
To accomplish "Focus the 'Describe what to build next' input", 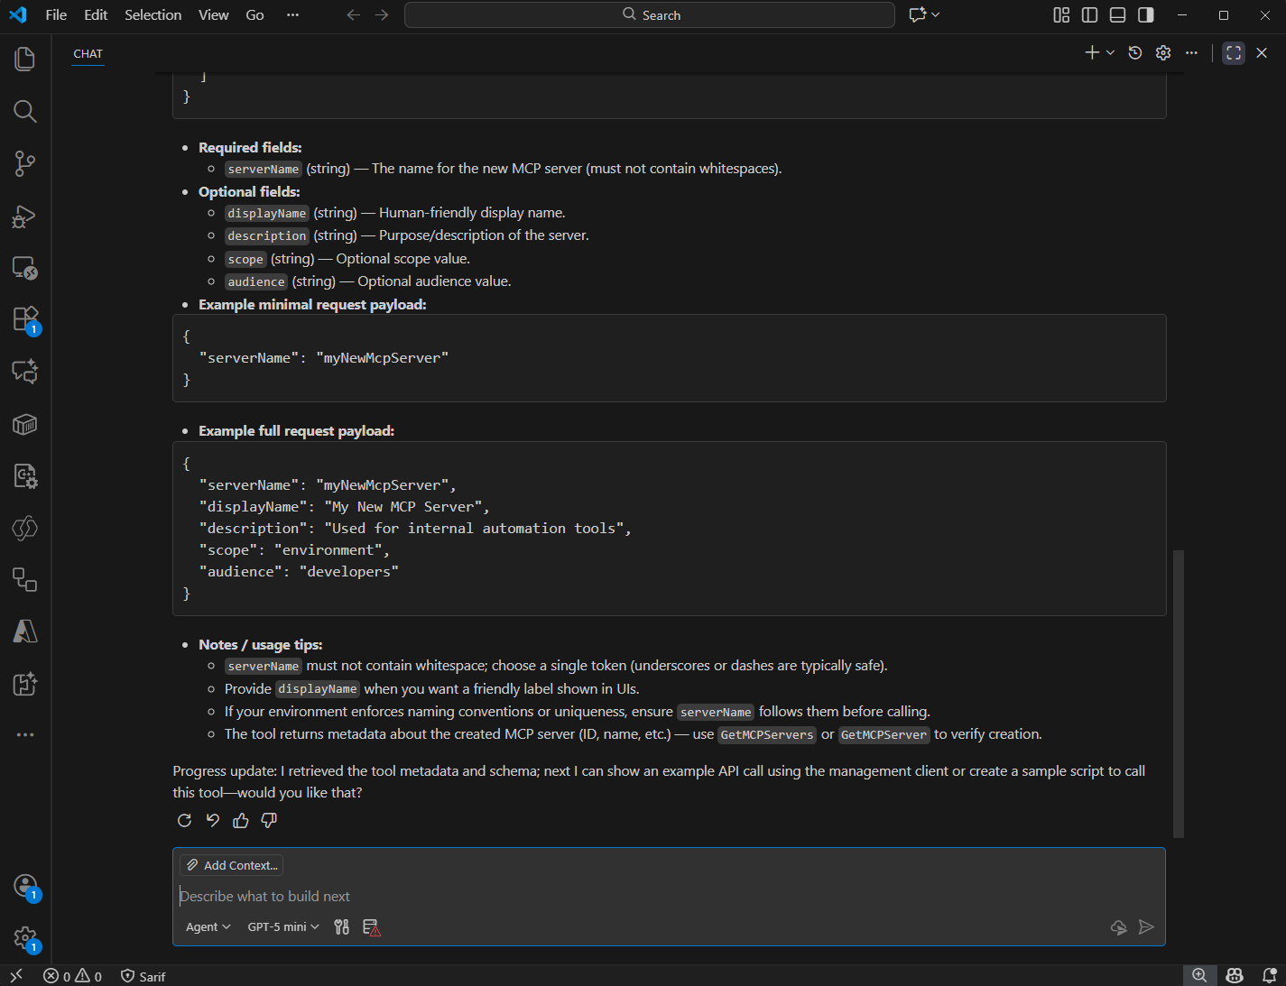I will (x=632, y=896).
